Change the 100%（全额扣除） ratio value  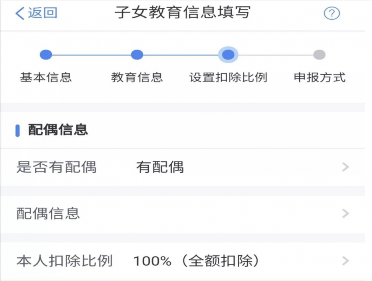click(196, 261)
